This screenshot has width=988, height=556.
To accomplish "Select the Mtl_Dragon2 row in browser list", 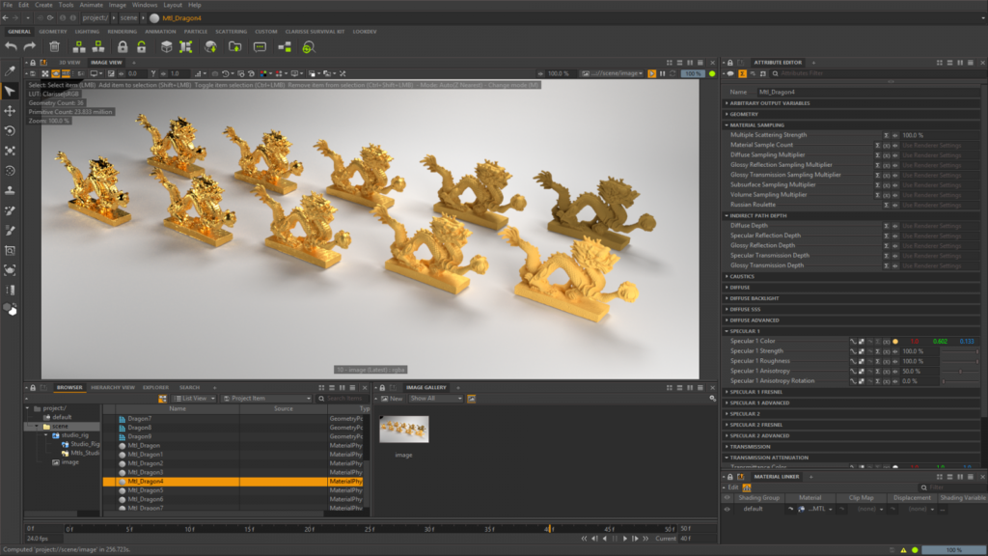I will coord(233,463).
